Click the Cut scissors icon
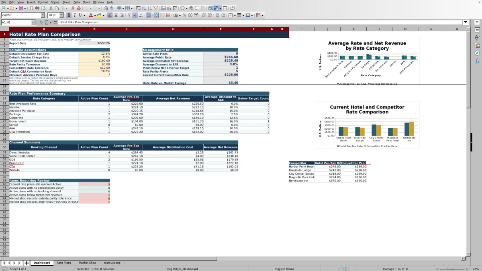482x271 pixels. pos(51,8)
